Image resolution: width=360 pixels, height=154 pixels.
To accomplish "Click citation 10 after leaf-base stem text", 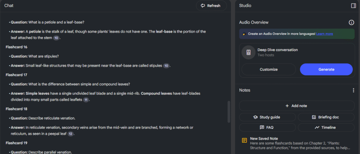I will [x=56, y=38].
